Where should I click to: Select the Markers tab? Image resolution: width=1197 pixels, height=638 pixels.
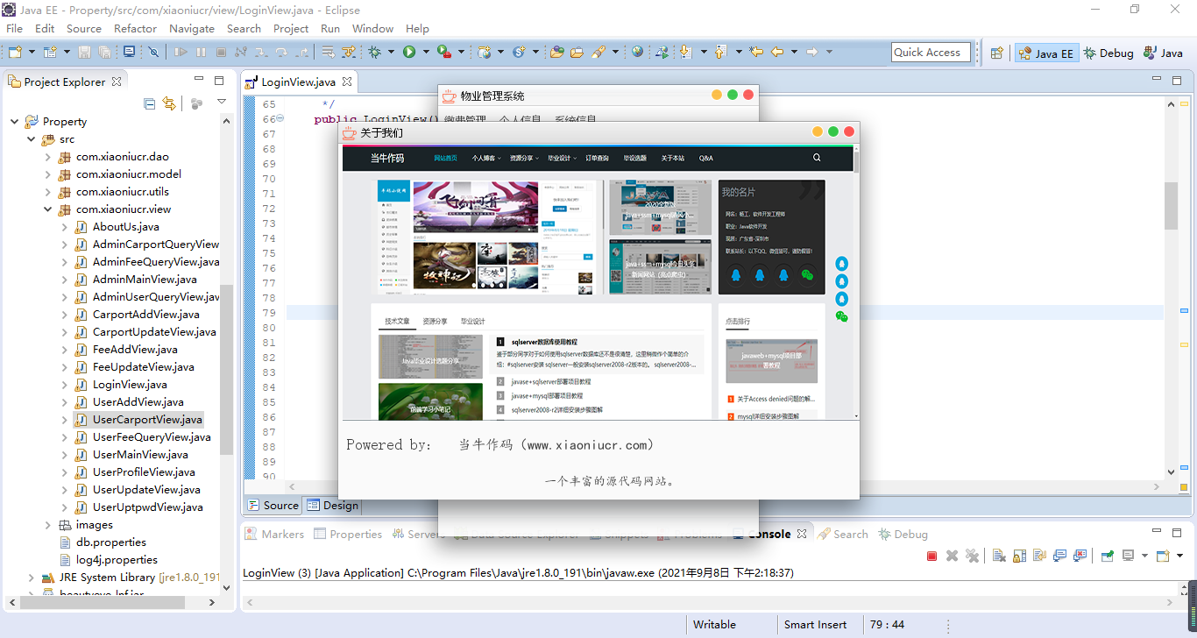click(x=274, y=534)
